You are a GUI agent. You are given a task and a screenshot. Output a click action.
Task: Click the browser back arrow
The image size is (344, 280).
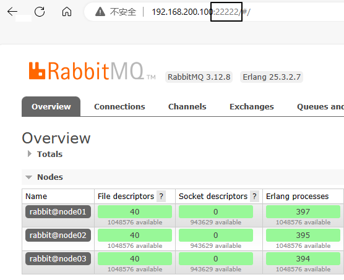(x=12, y=12)
